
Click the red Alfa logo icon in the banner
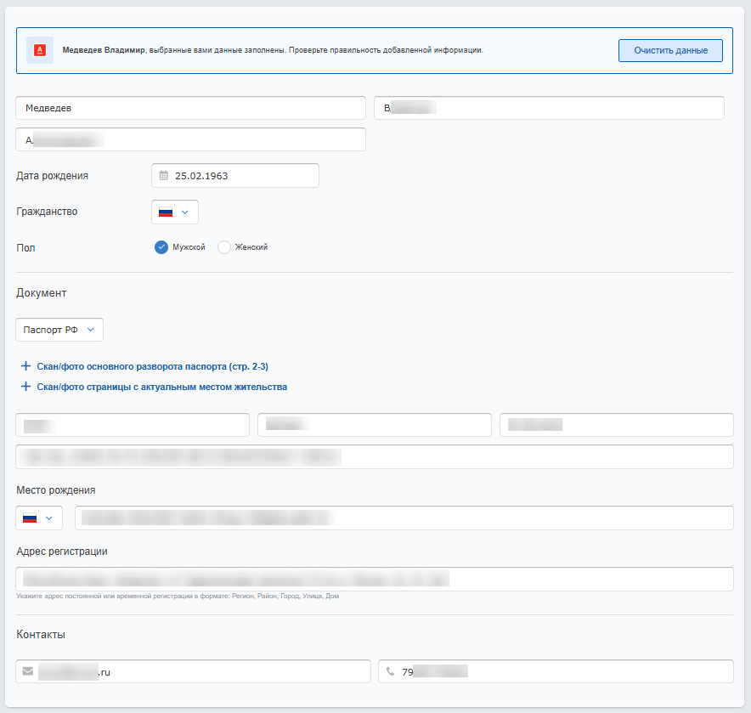40,50
